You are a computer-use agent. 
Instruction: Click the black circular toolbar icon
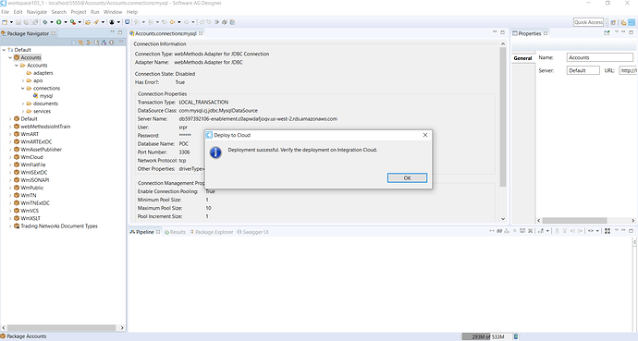[112, 22]
